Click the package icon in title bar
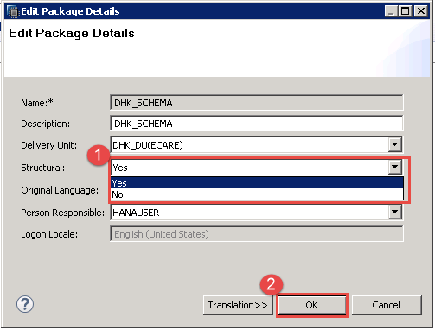 pos(13,11)
